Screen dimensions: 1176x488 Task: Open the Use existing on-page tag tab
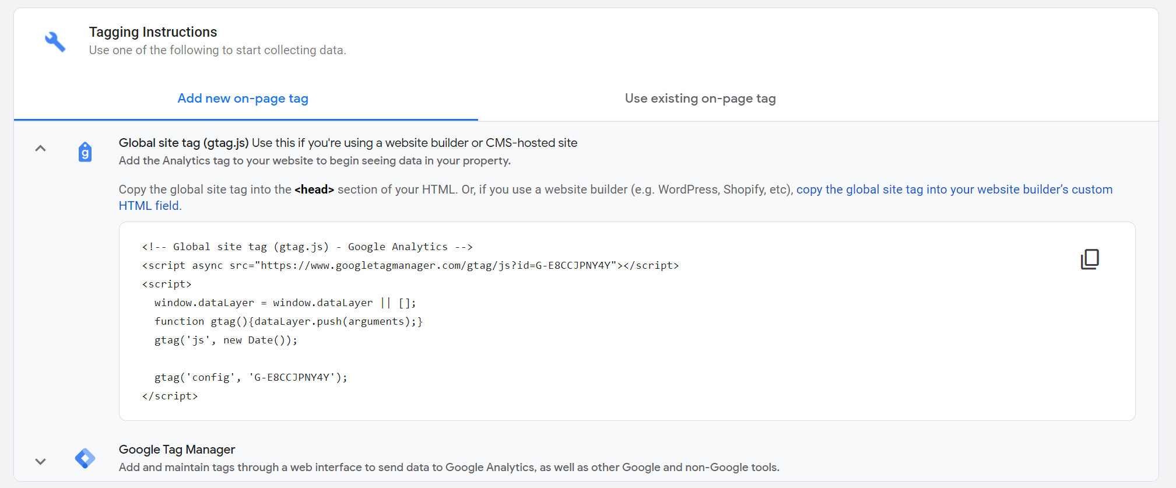pos(700,99)
